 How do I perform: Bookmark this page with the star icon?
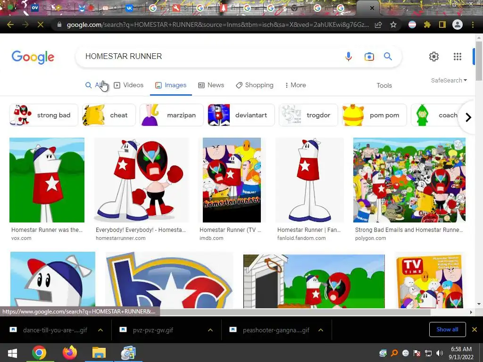[393, 25]
